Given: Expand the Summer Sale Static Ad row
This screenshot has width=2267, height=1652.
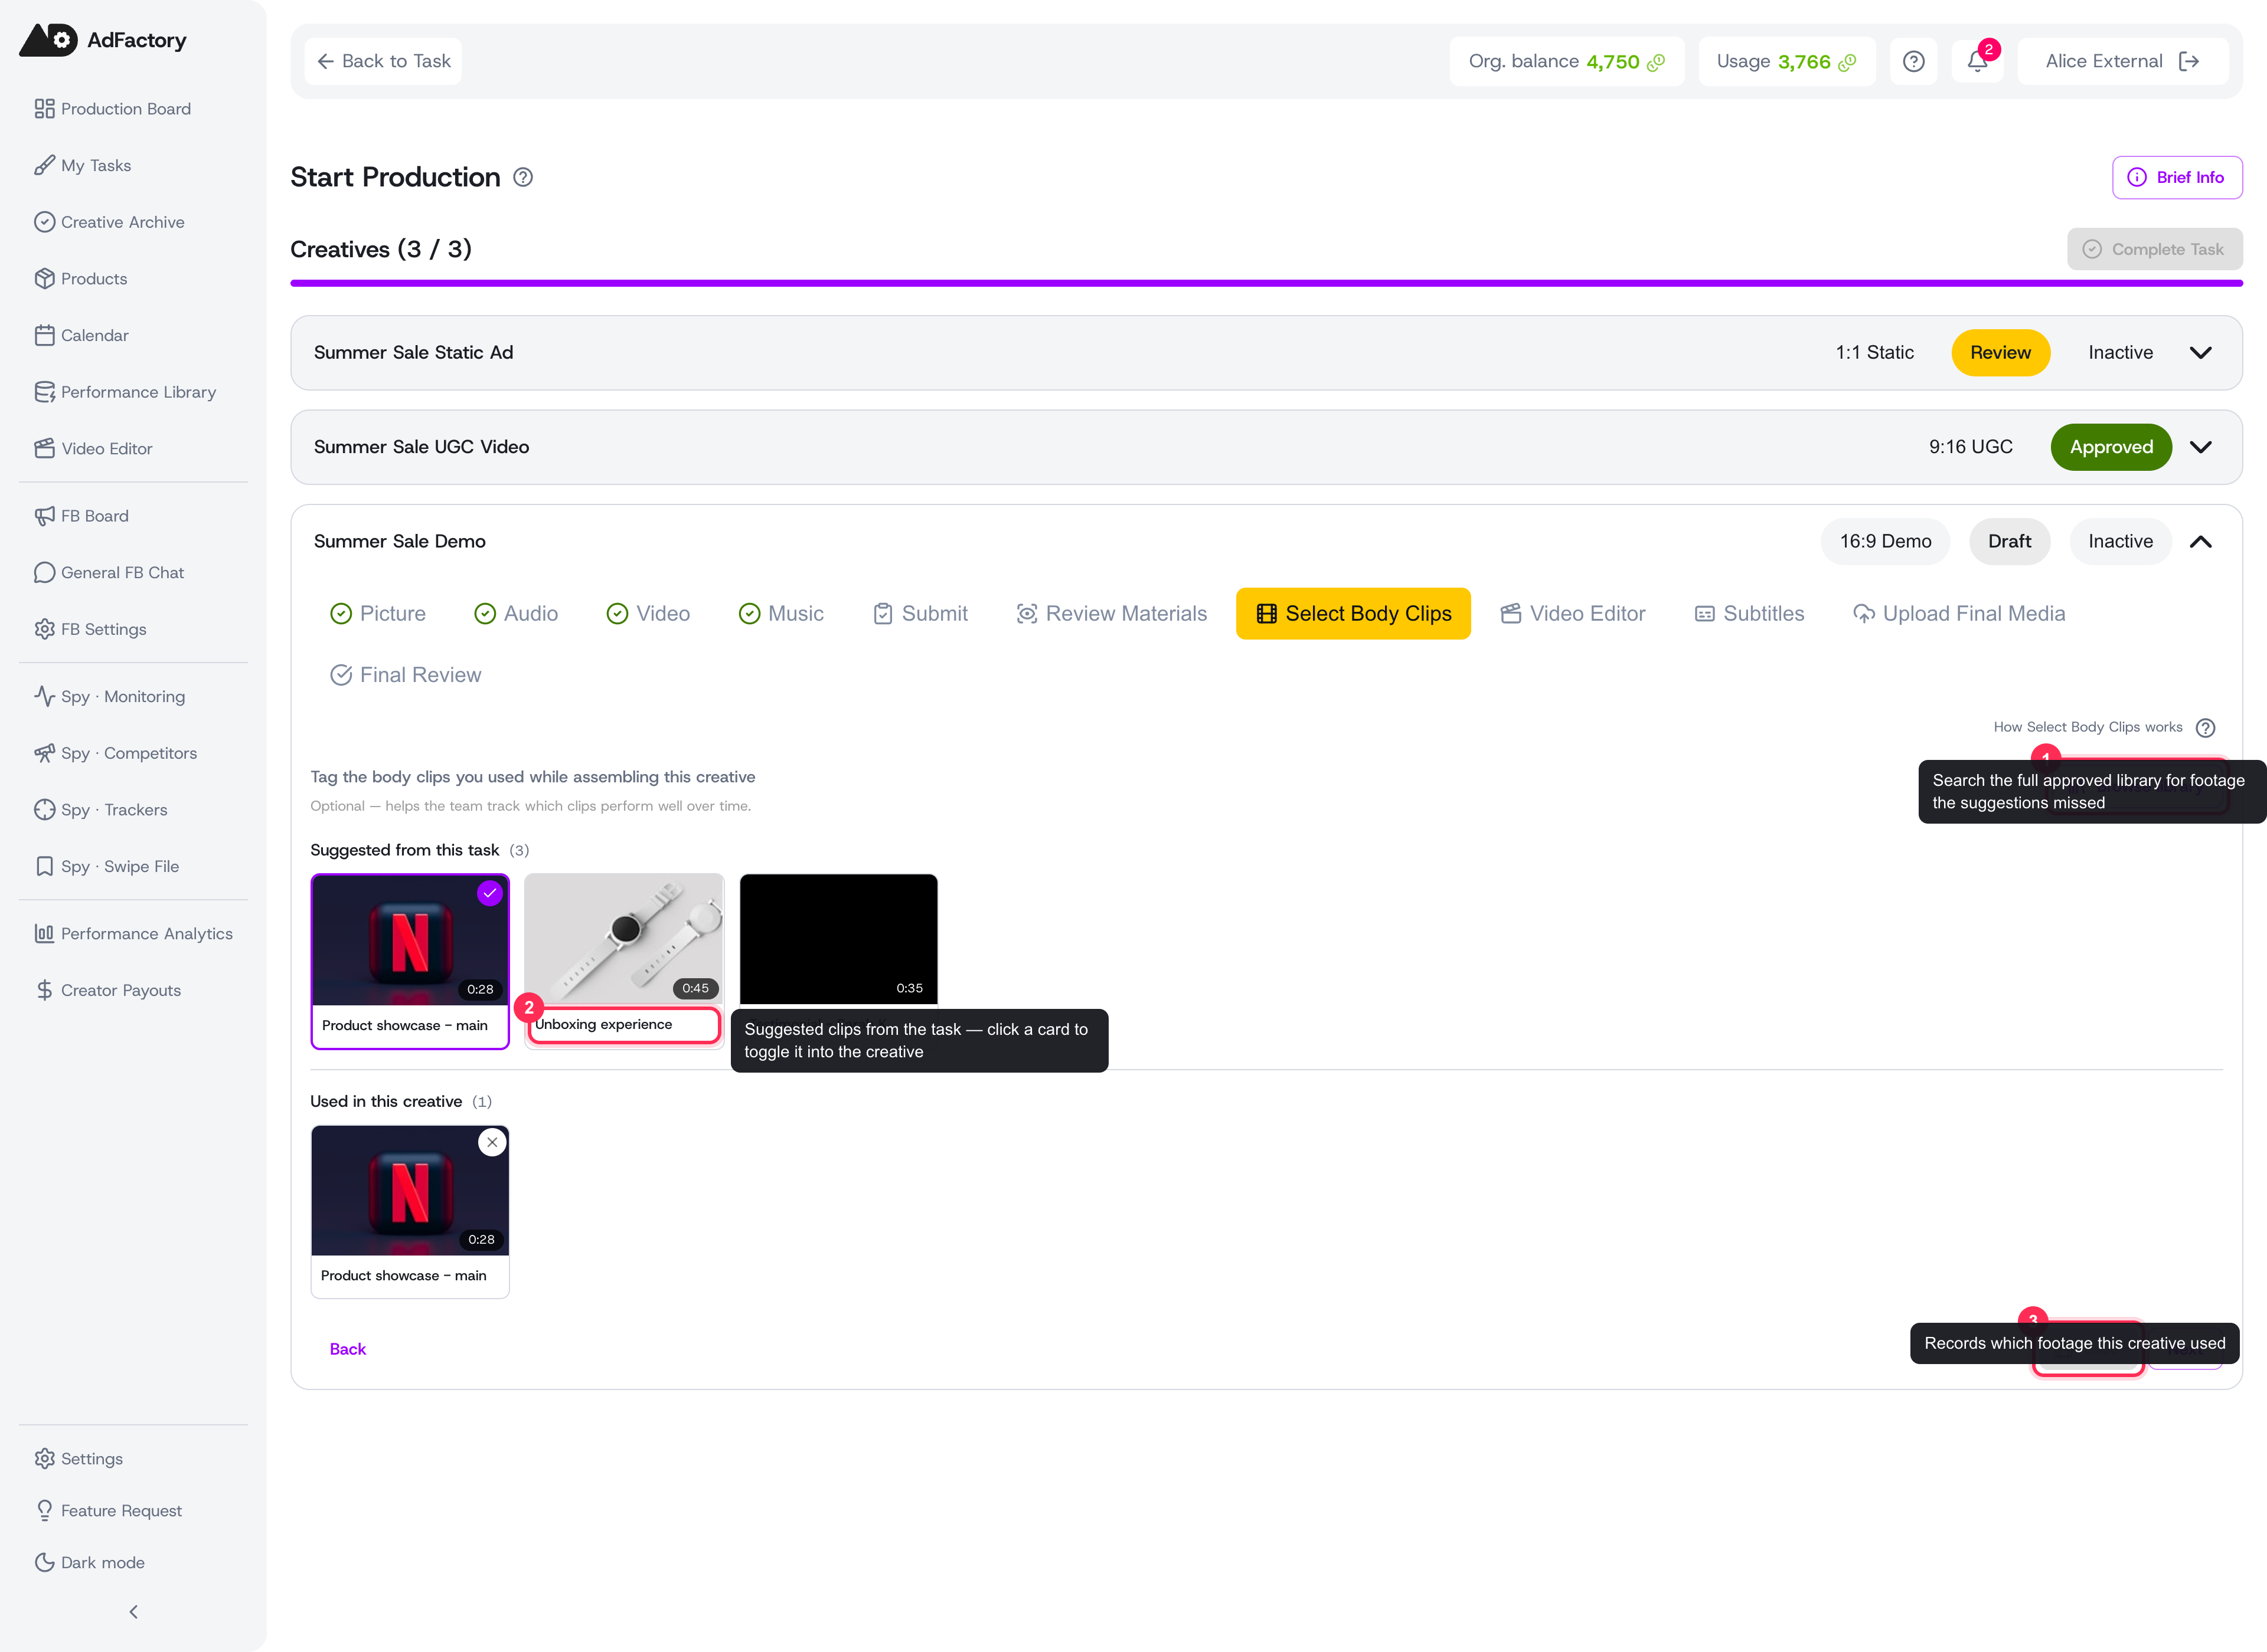Looking at the screenshot, I should [x=2201, y=352].
